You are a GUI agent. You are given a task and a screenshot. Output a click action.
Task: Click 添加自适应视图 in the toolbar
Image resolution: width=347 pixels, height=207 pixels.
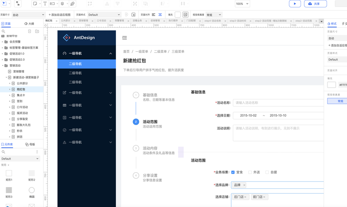(59, 15)
